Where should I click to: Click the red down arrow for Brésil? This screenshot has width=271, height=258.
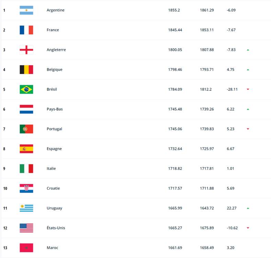pyautogui.click(x=248, y=89)
